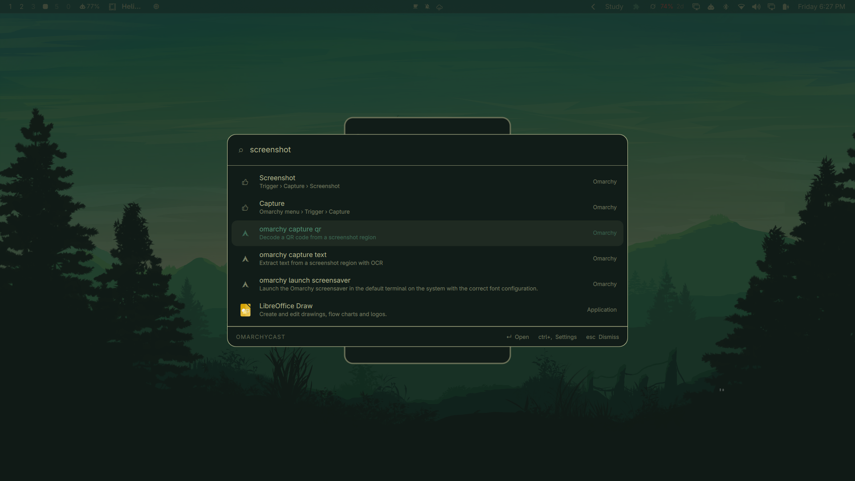
Task: Open Settings from the launcher footer
Action: point(557,337)
